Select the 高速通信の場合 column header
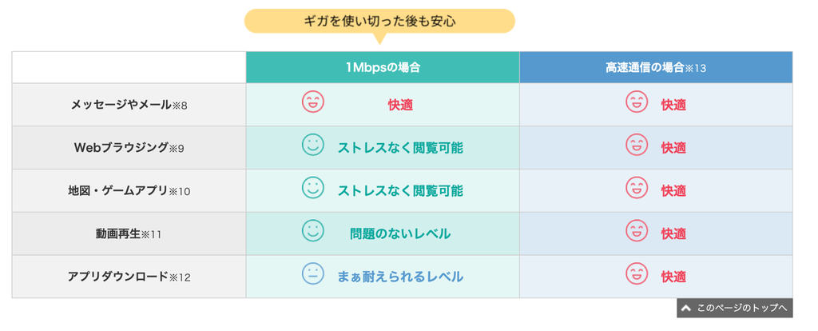This screenshot has height=331, width=818. [x=656, y=67]
